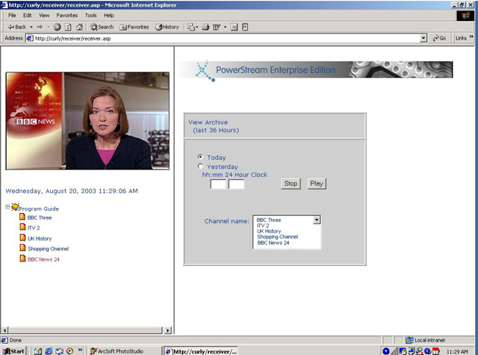Select the Yesterday radio button

pos(200,166)
